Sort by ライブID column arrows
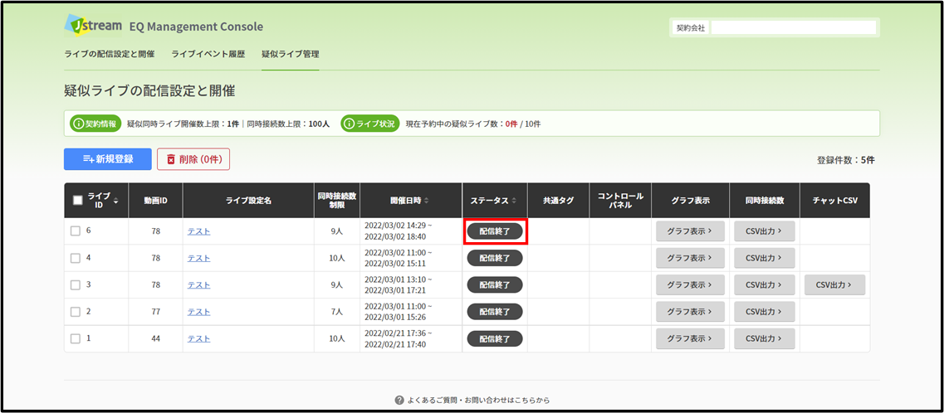Viewport: 944px width, 413px height. tap(115, 200)
